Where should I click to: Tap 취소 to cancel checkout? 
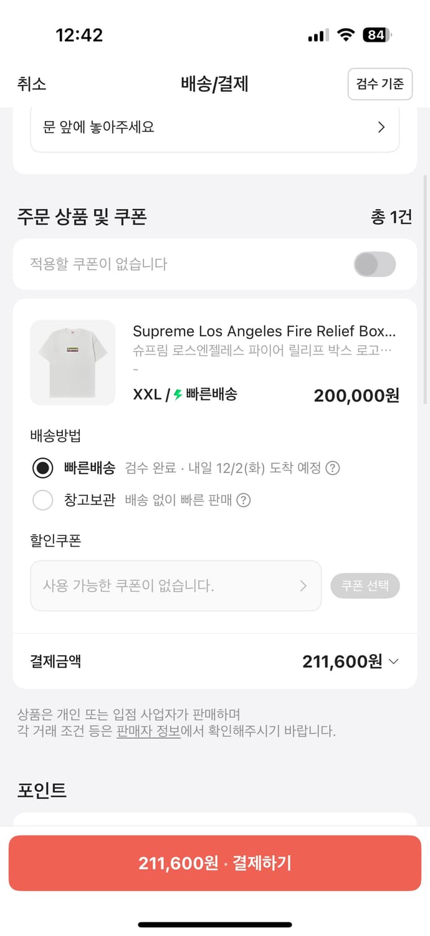pos(31,84)
